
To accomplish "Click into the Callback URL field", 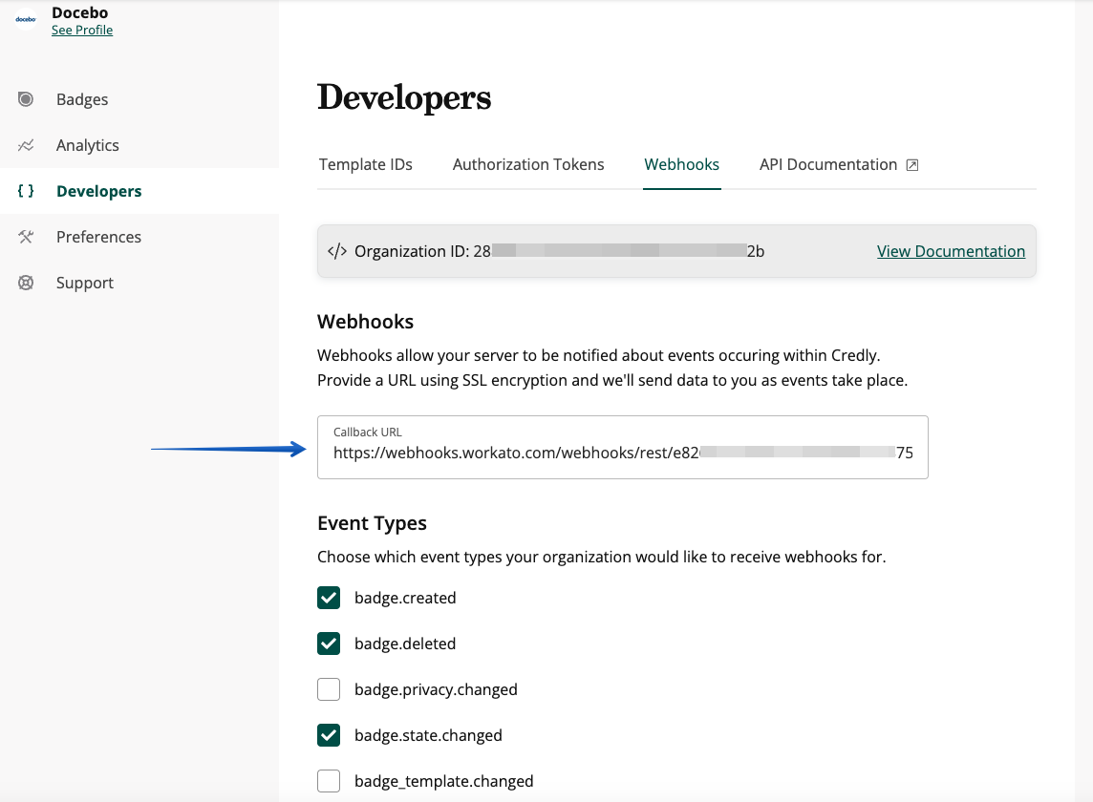I will click(622, 453).
